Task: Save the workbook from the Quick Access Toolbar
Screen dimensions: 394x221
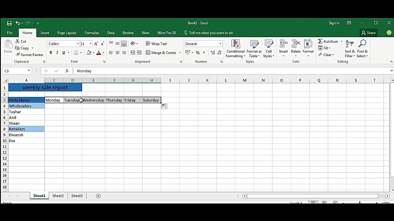Action: [x=9, y=23]
